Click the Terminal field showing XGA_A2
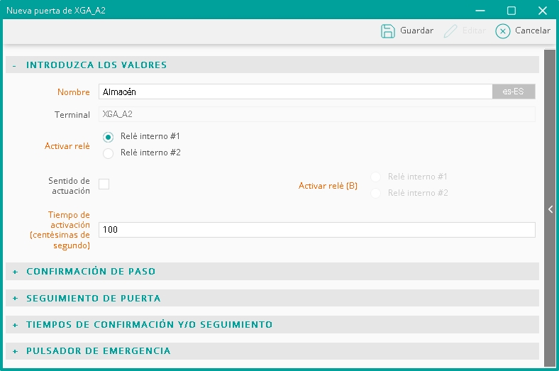 [317, 114]
